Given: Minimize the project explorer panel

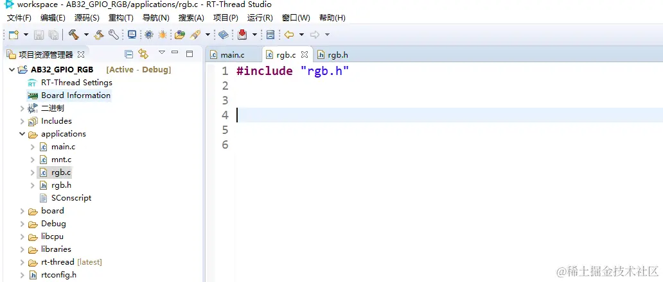Looking at the screenshot, I should click(175, 53).
